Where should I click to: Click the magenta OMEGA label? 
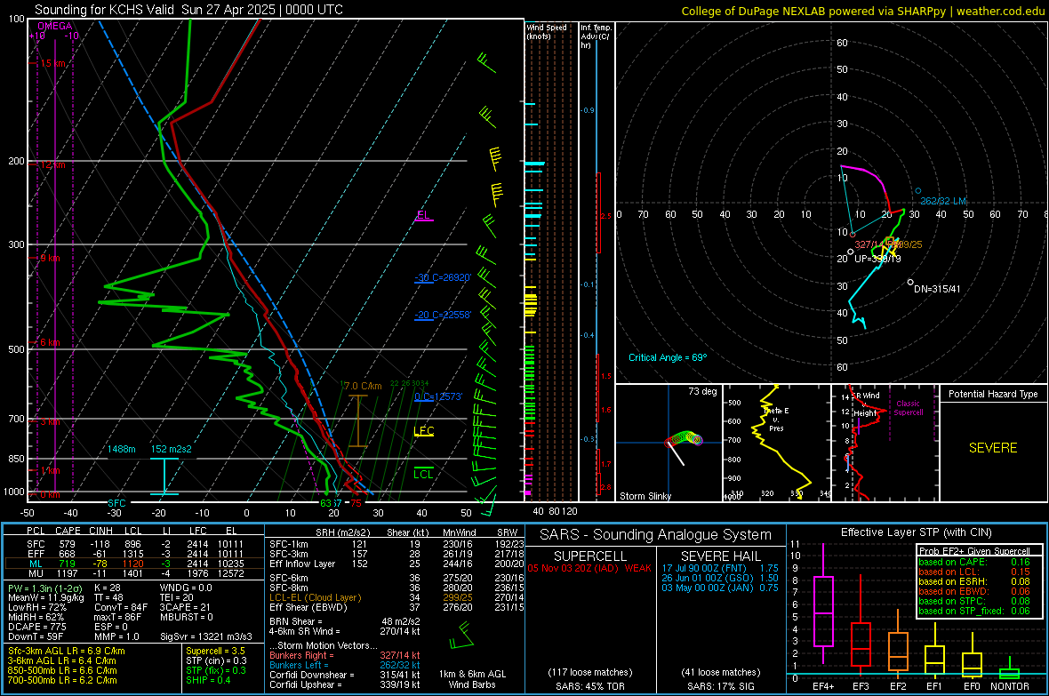click(55, 26)
